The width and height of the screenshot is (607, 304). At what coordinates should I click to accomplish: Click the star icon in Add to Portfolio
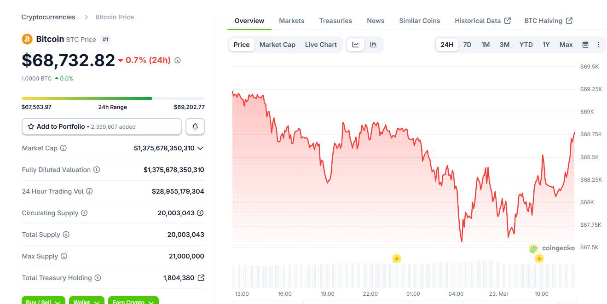coord(31,126)
